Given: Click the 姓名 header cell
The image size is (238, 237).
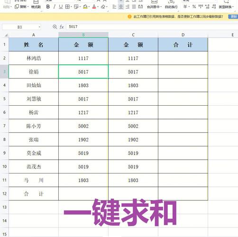Looking at the screenshot, I should tap(34, 45).
